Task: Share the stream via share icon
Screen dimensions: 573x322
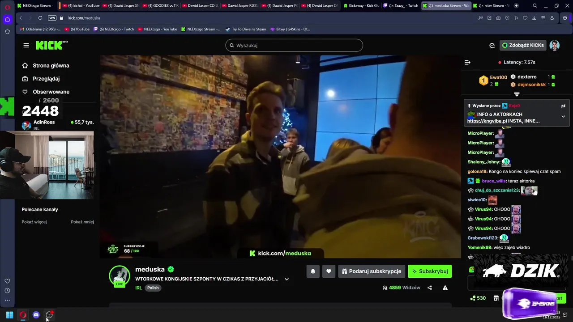Action: tap(430, 288)
